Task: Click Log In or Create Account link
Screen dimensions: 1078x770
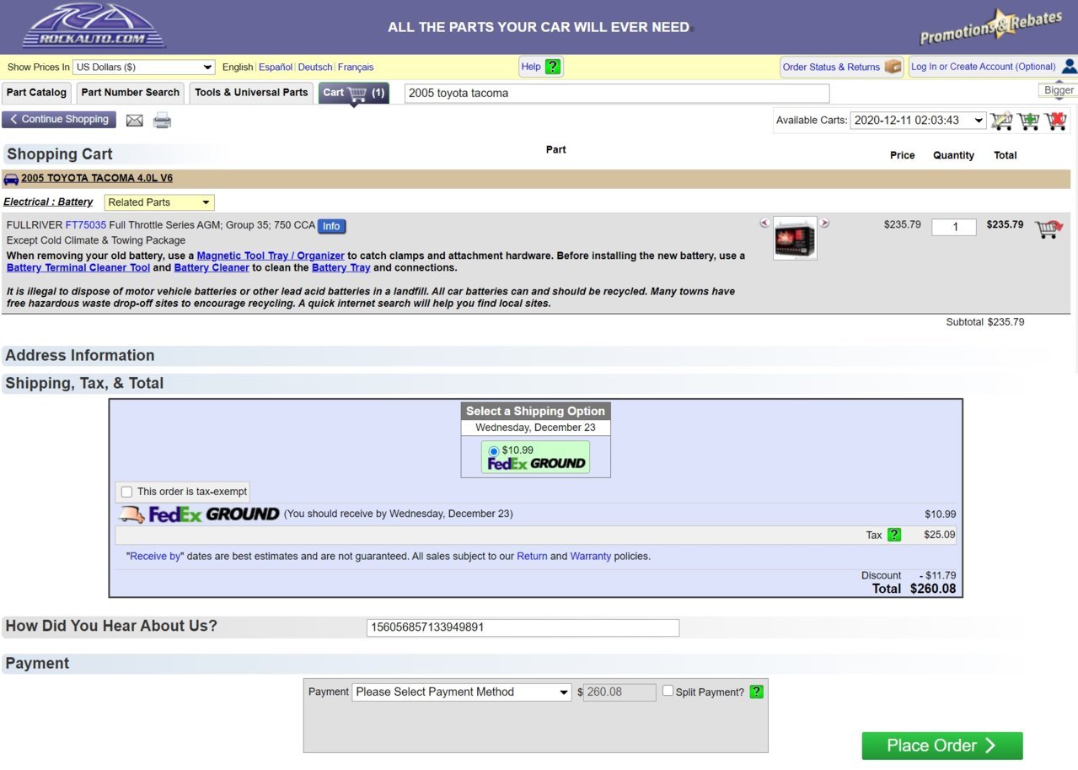Action: pyautogui.click(x=984, y=67)
